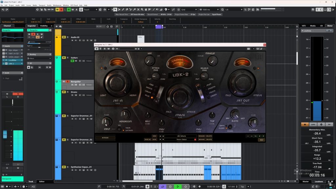The image size is (336, 189).
Task: Select the Glue tool
Action: [135, 10]
